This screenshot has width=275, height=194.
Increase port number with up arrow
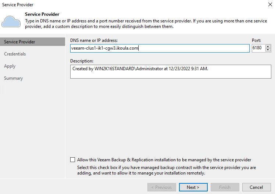[x=268, y=46]
